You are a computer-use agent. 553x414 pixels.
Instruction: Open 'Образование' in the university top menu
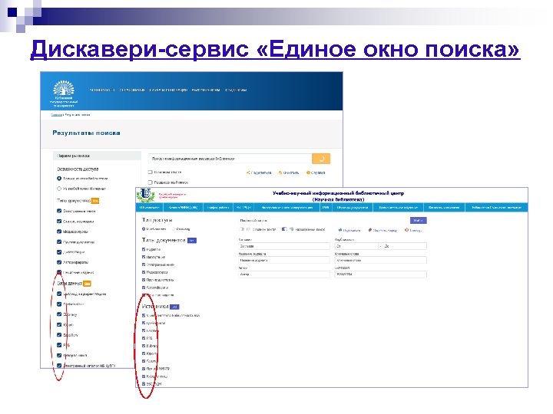point(132,90)
